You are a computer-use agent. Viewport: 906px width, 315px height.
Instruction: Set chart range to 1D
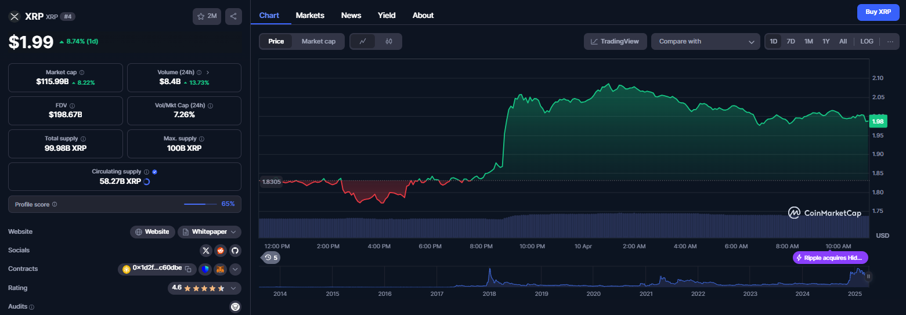pyautogui.click(x=773, y=41)
